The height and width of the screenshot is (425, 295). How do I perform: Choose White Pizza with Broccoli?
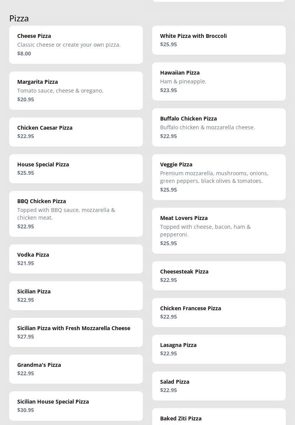[x=219, y=40]
